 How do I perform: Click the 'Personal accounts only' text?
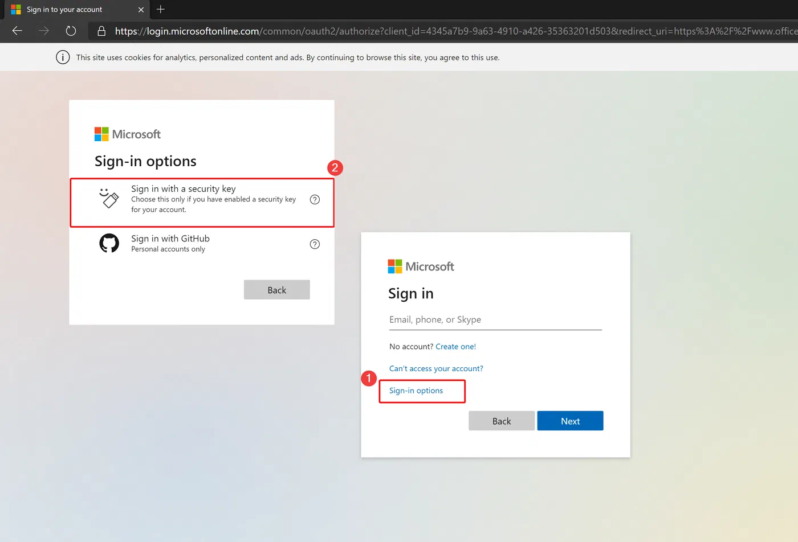click(168, 249)
